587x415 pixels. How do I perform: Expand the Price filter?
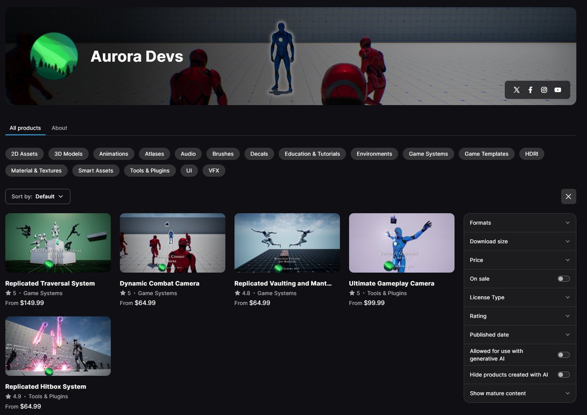[x=519, y=260]
